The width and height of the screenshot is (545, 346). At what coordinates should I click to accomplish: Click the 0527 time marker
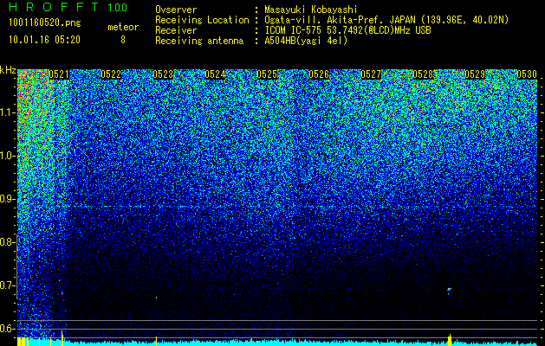tap(371, 74)
